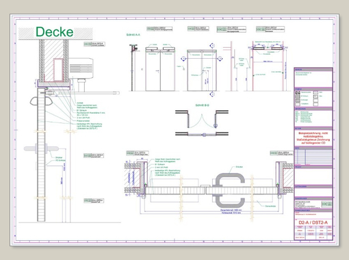The width and height of the screenshot is (349, 260).
Task: Click the left frame detail tag above plan view
Action: [x=138, y=153]
